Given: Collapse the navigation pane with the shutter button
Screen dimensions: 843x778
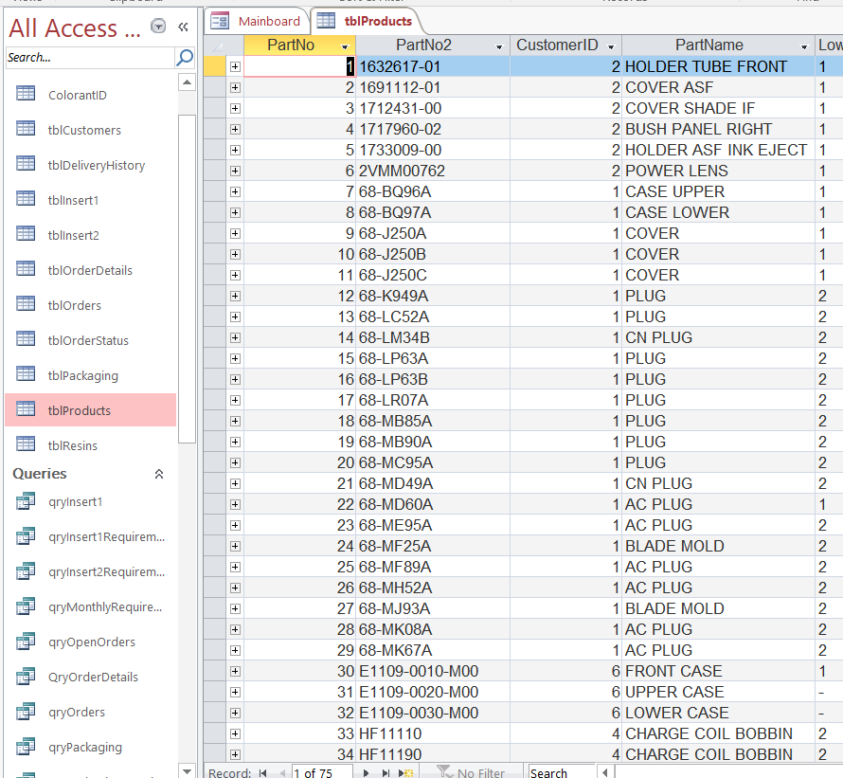Looking at the screenshot, I should point(184,27).
